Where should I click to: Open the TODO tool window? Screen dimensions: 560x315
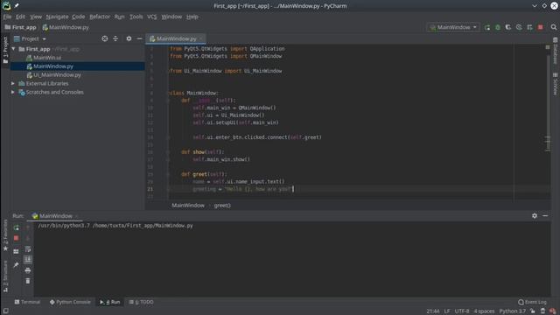point(141,302)
